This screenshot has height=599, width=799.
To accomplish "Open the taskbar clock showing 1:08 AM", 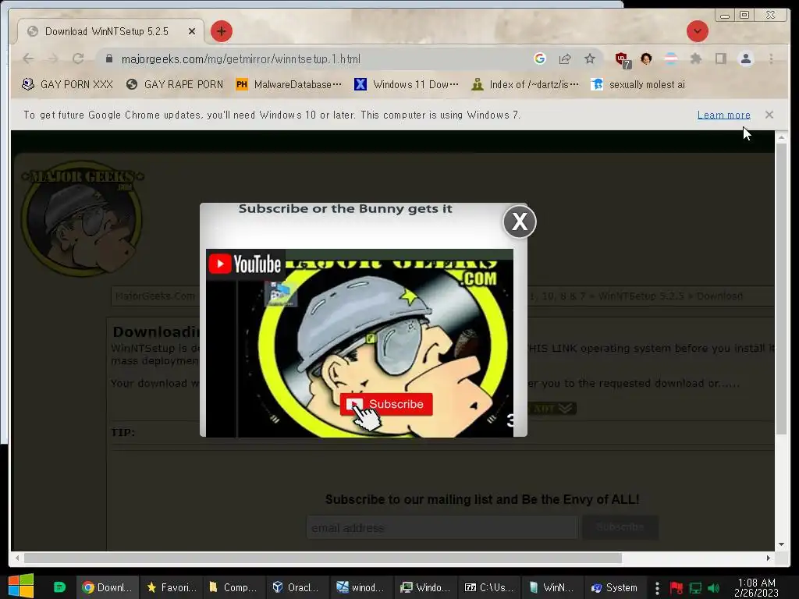I will point(757,587).
